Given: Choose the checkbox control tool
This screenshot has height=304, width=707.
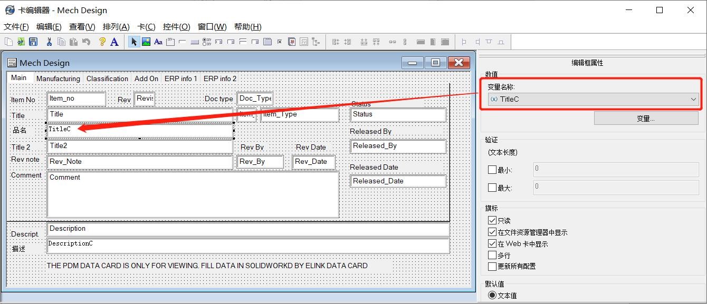Looking at the screenshot, I should coord(280,42).
